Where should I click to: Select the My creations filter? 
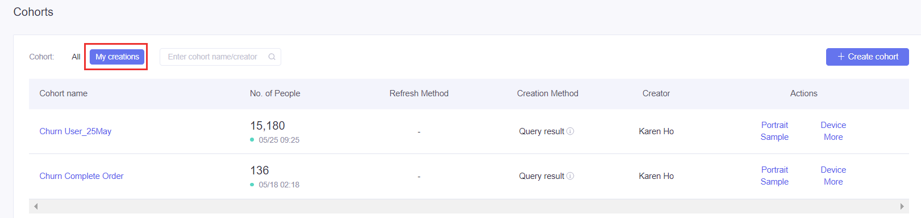coord(117,57)
